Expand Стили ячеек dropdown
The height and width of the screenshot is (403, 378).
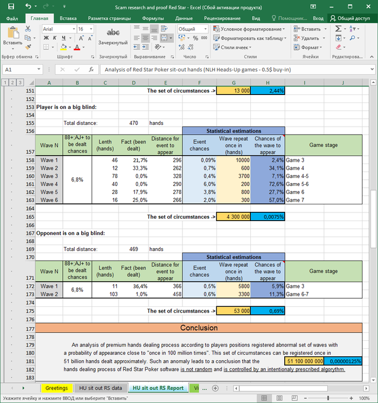pyautogui.click(x=232, y=47)
